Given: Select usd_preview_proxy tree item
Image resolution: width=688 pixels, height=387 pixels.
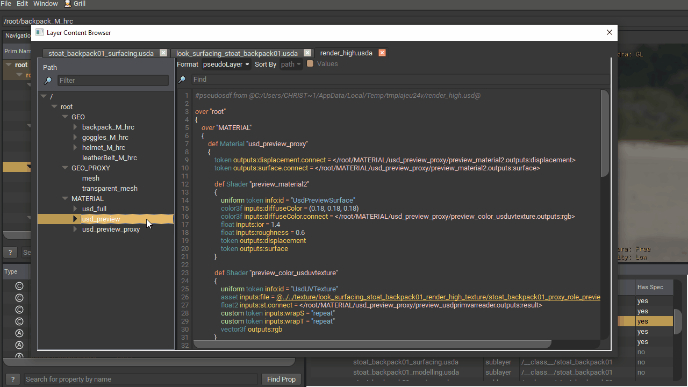Looking at the screenshot, I should (111, 230).
